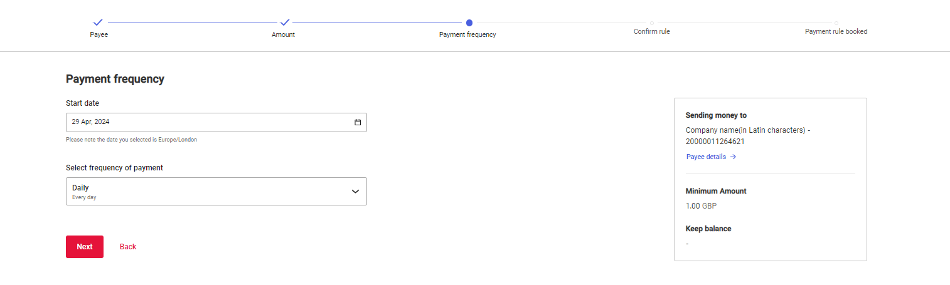Image resolution: width=950 pixels, height=285 pixels.
Task: Click the Payment rule booked step circle
Action: pos(836,23)
